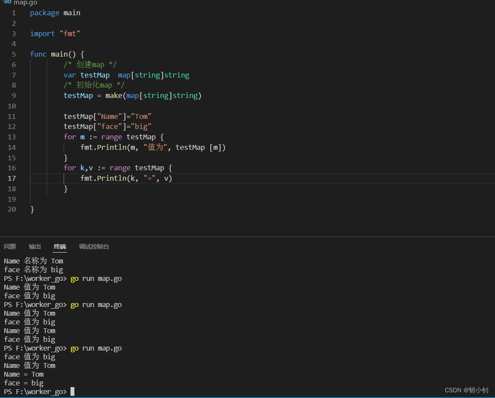Click the make call on line 9

[114, 95]
